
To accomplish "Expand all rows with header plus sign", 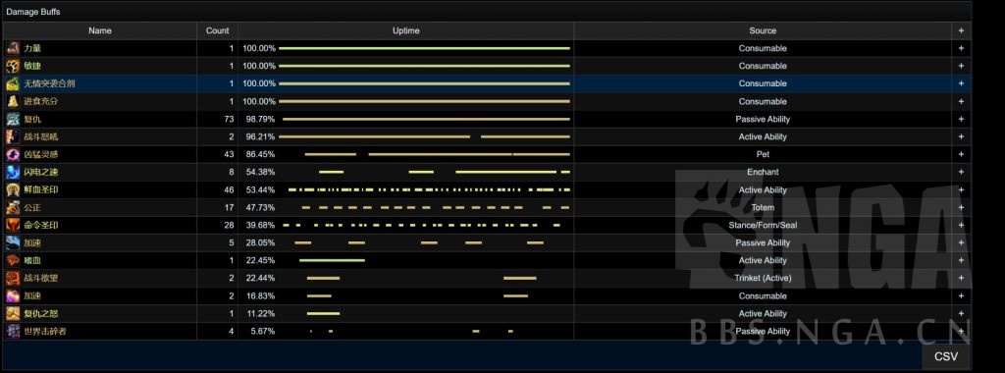I will tap(961, 30).
